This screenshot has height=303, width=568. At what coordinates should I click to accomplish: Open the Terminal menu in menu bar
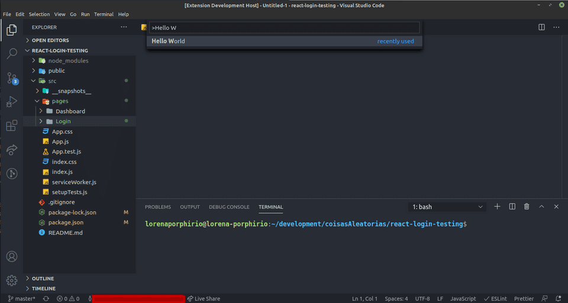pos(104,14)
